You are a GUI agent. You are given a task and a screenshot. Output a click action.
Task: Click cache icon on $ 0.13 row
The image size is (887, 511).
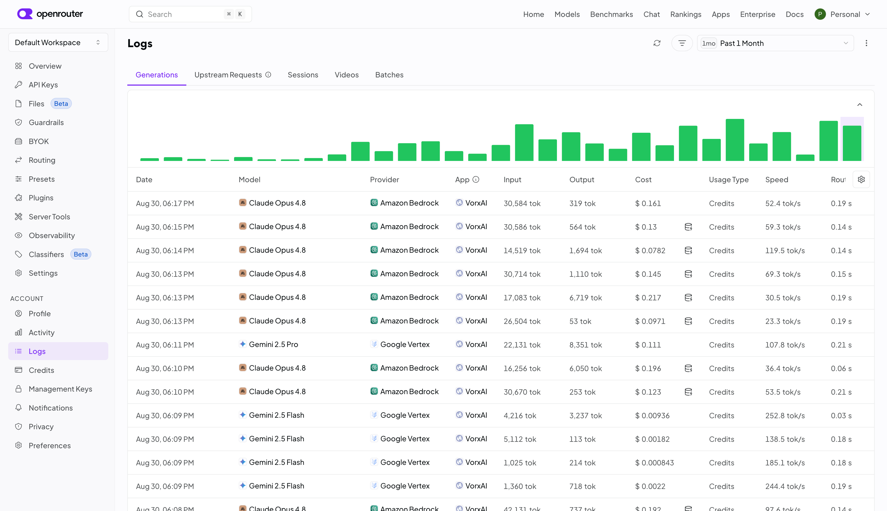pos(688,227)
